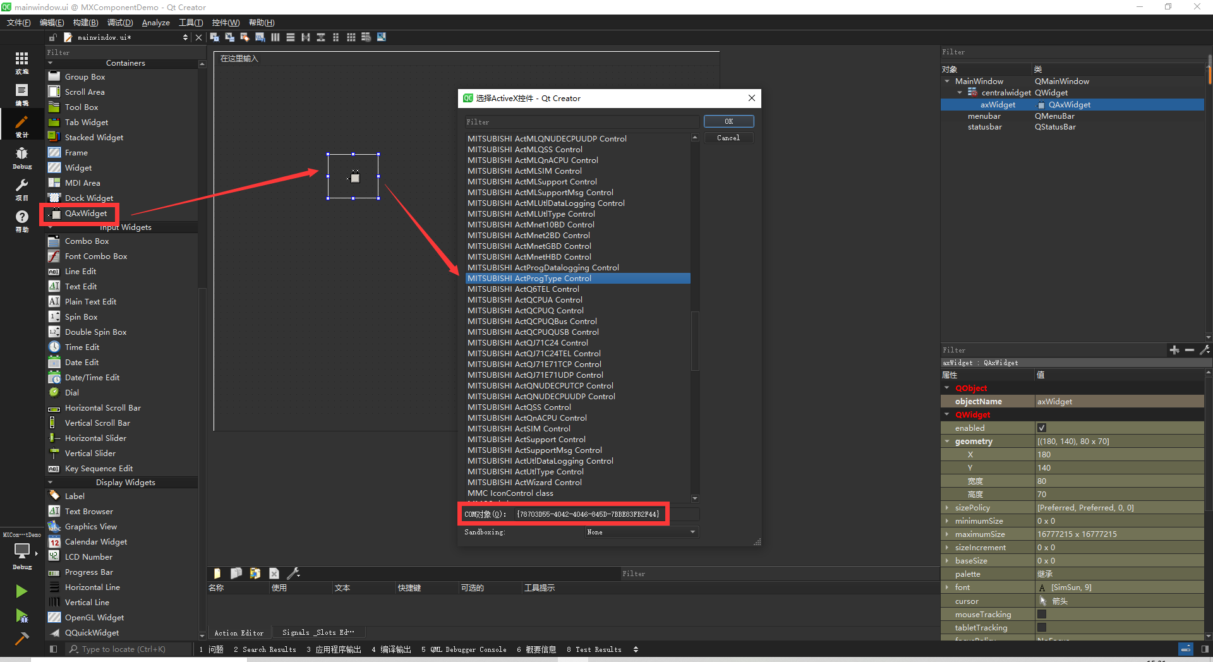Switch to the Action Editor tab
Image resolution: width=1213 pixels, height=662 pixels.
pyautogui.click(x=239, y=632)
